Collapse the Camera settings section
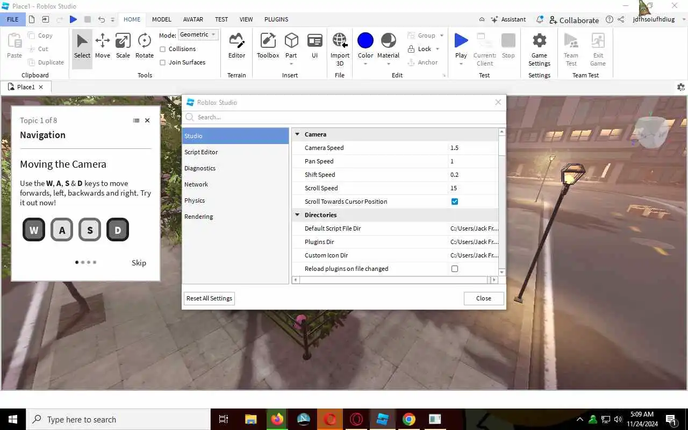The width and height of the screenshot is (688, 430). tap(297, 134)
